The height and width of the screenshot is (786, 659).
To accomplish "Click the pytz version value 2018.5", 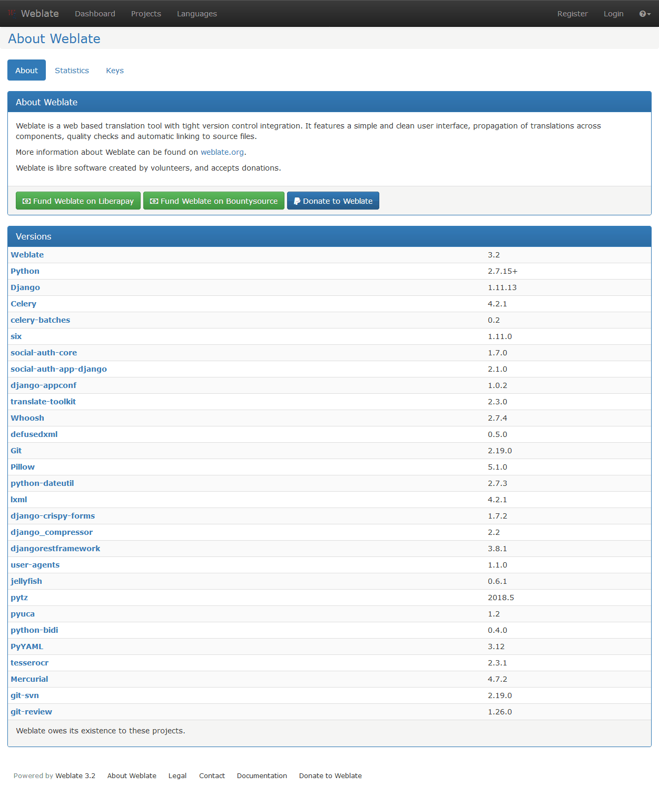I will point(501,598).
